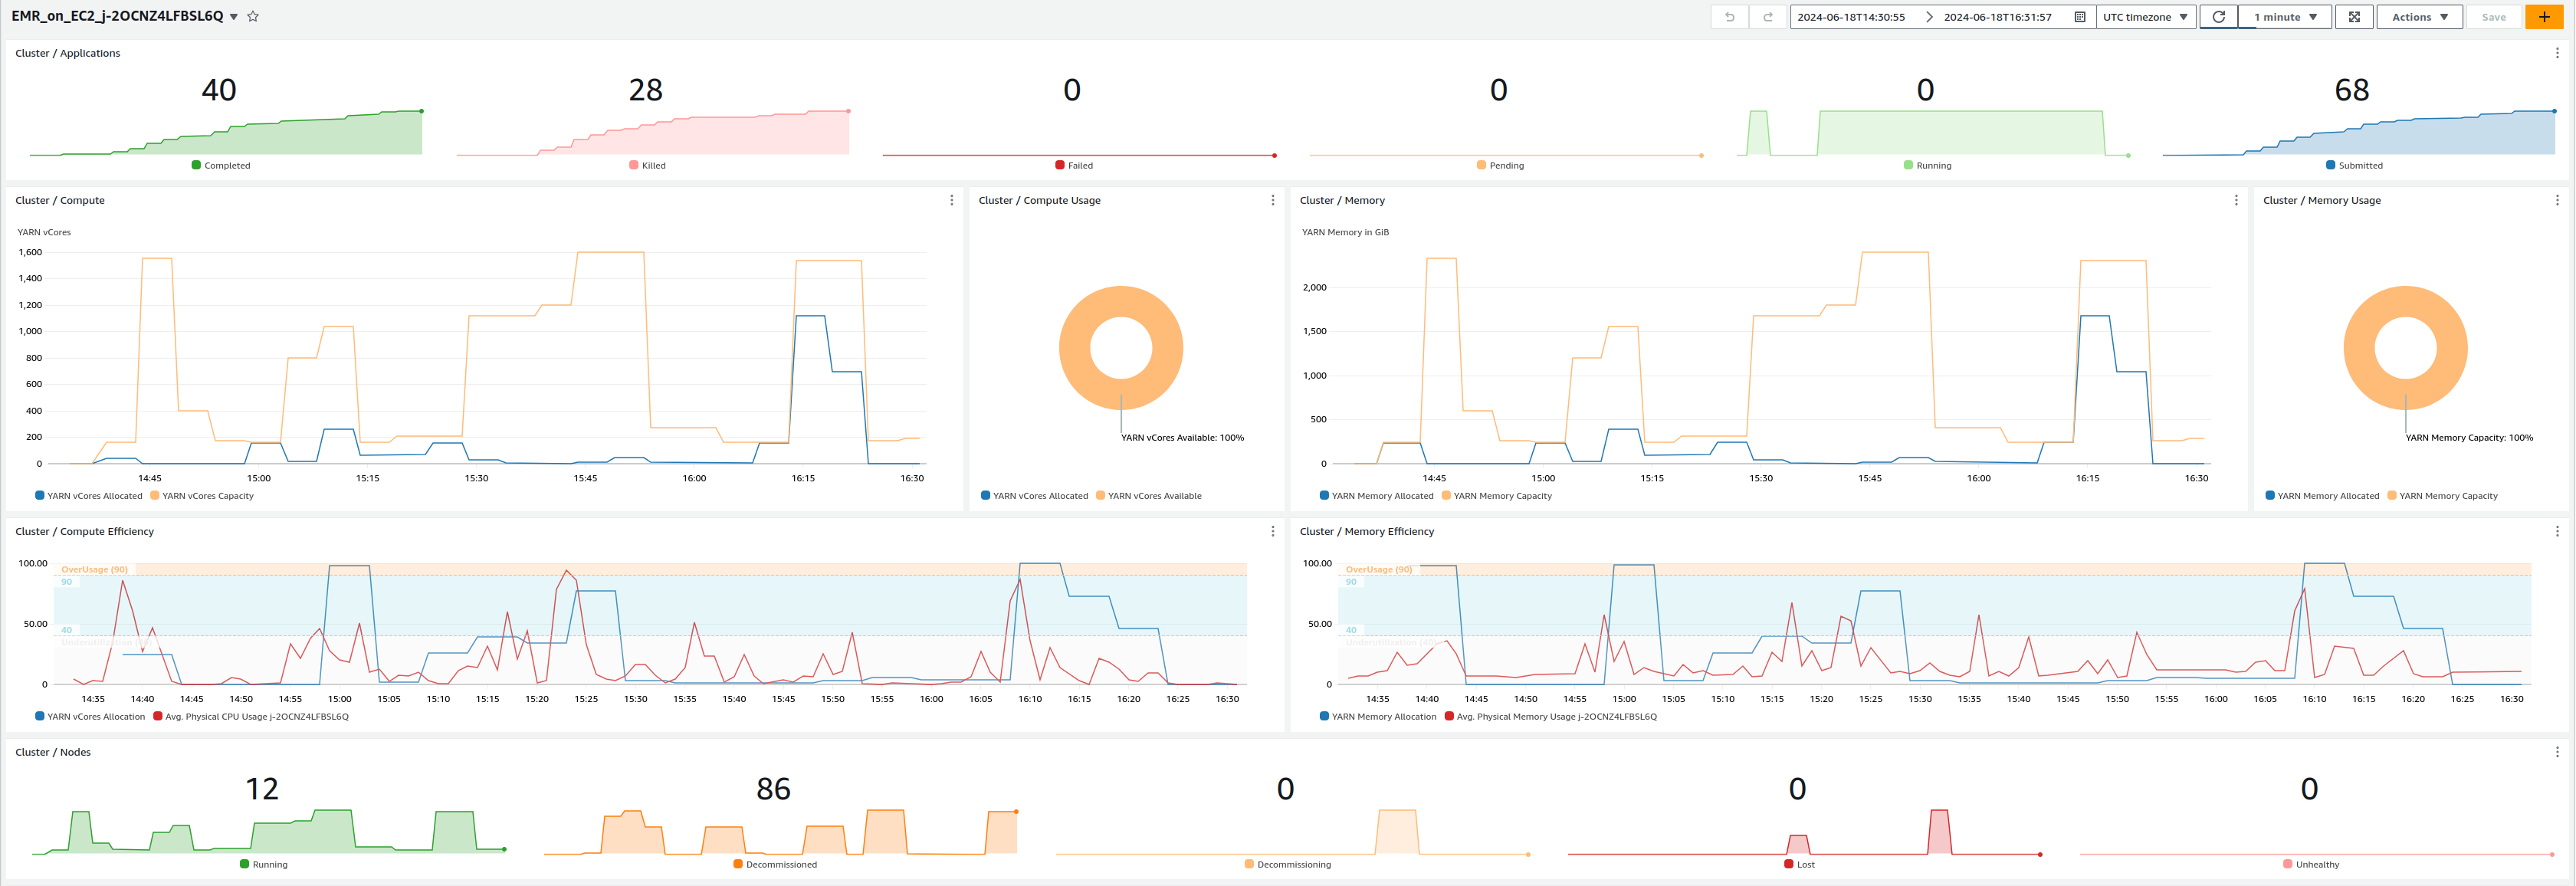Open Cluster / Memory widget options menu
The image size is (2576, 886).
click(x=2236, y=200)
